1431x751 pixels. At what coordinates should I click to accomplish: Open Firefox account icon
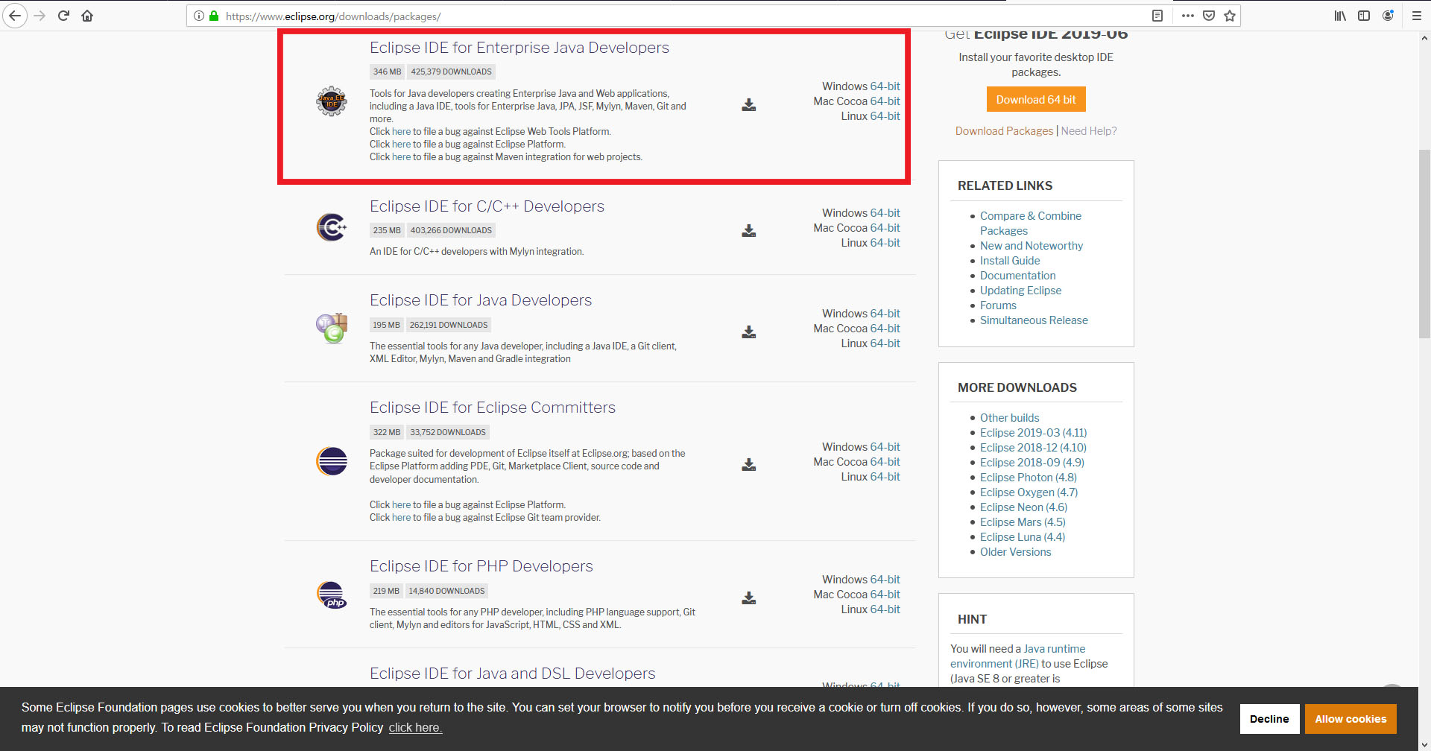pos(1388,16)
